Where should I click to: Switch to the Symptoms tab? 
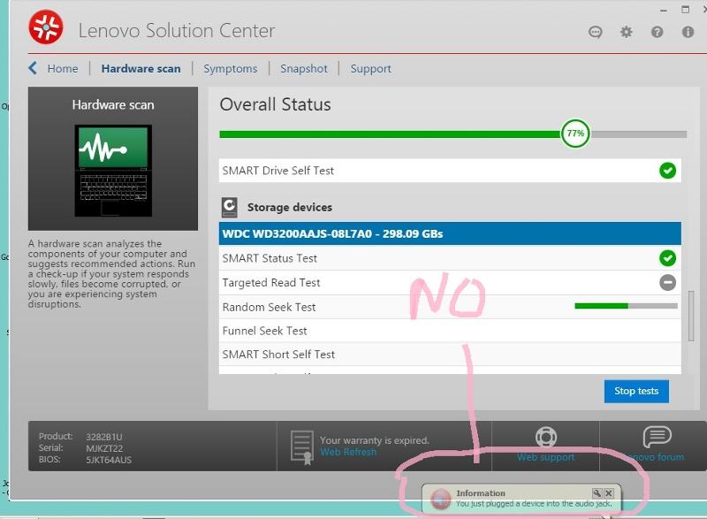(x=231, y=69)
